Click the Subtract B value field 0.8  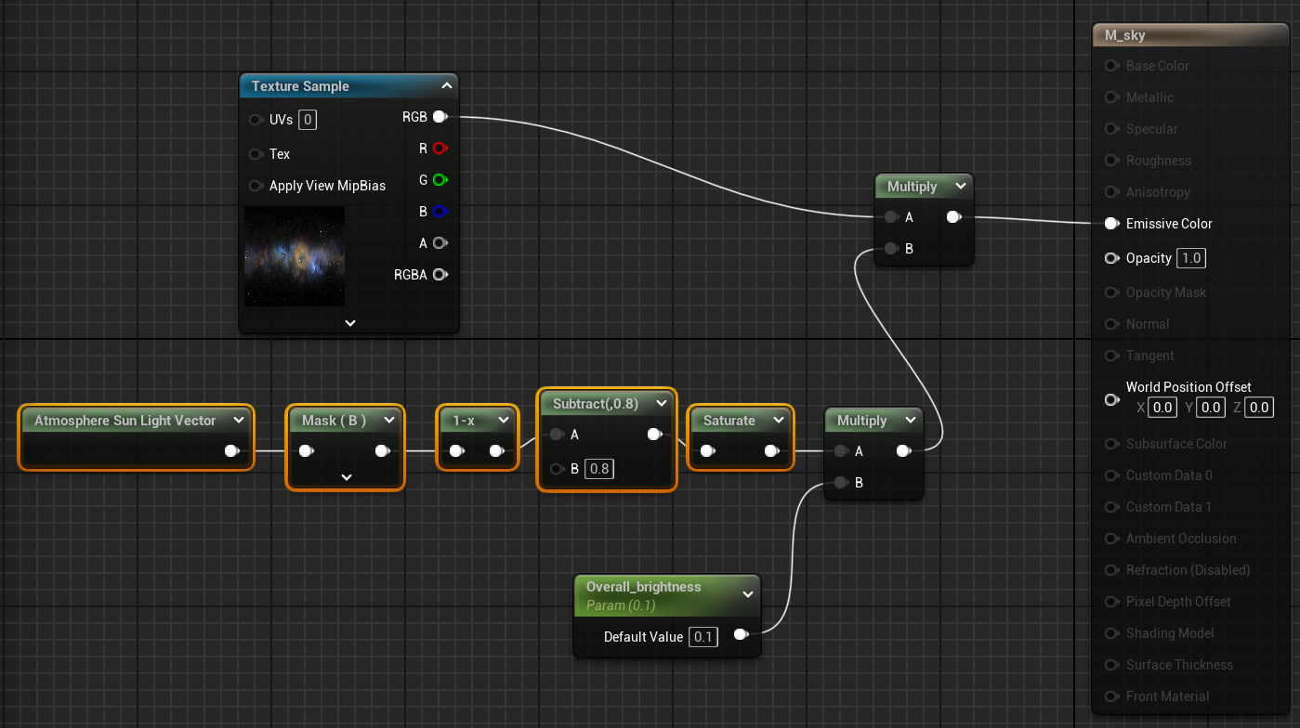pos(599,469)
